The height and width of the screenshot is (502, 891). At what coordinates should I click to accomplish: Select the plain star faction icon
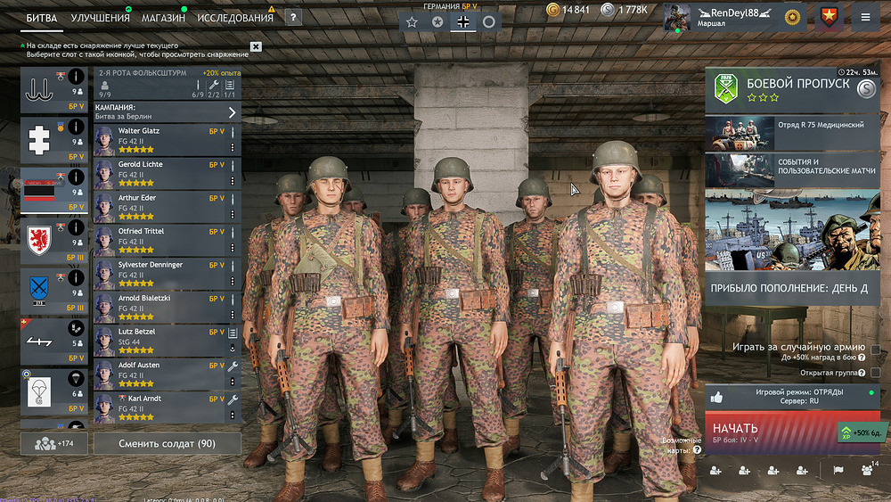tap(412, 22)
